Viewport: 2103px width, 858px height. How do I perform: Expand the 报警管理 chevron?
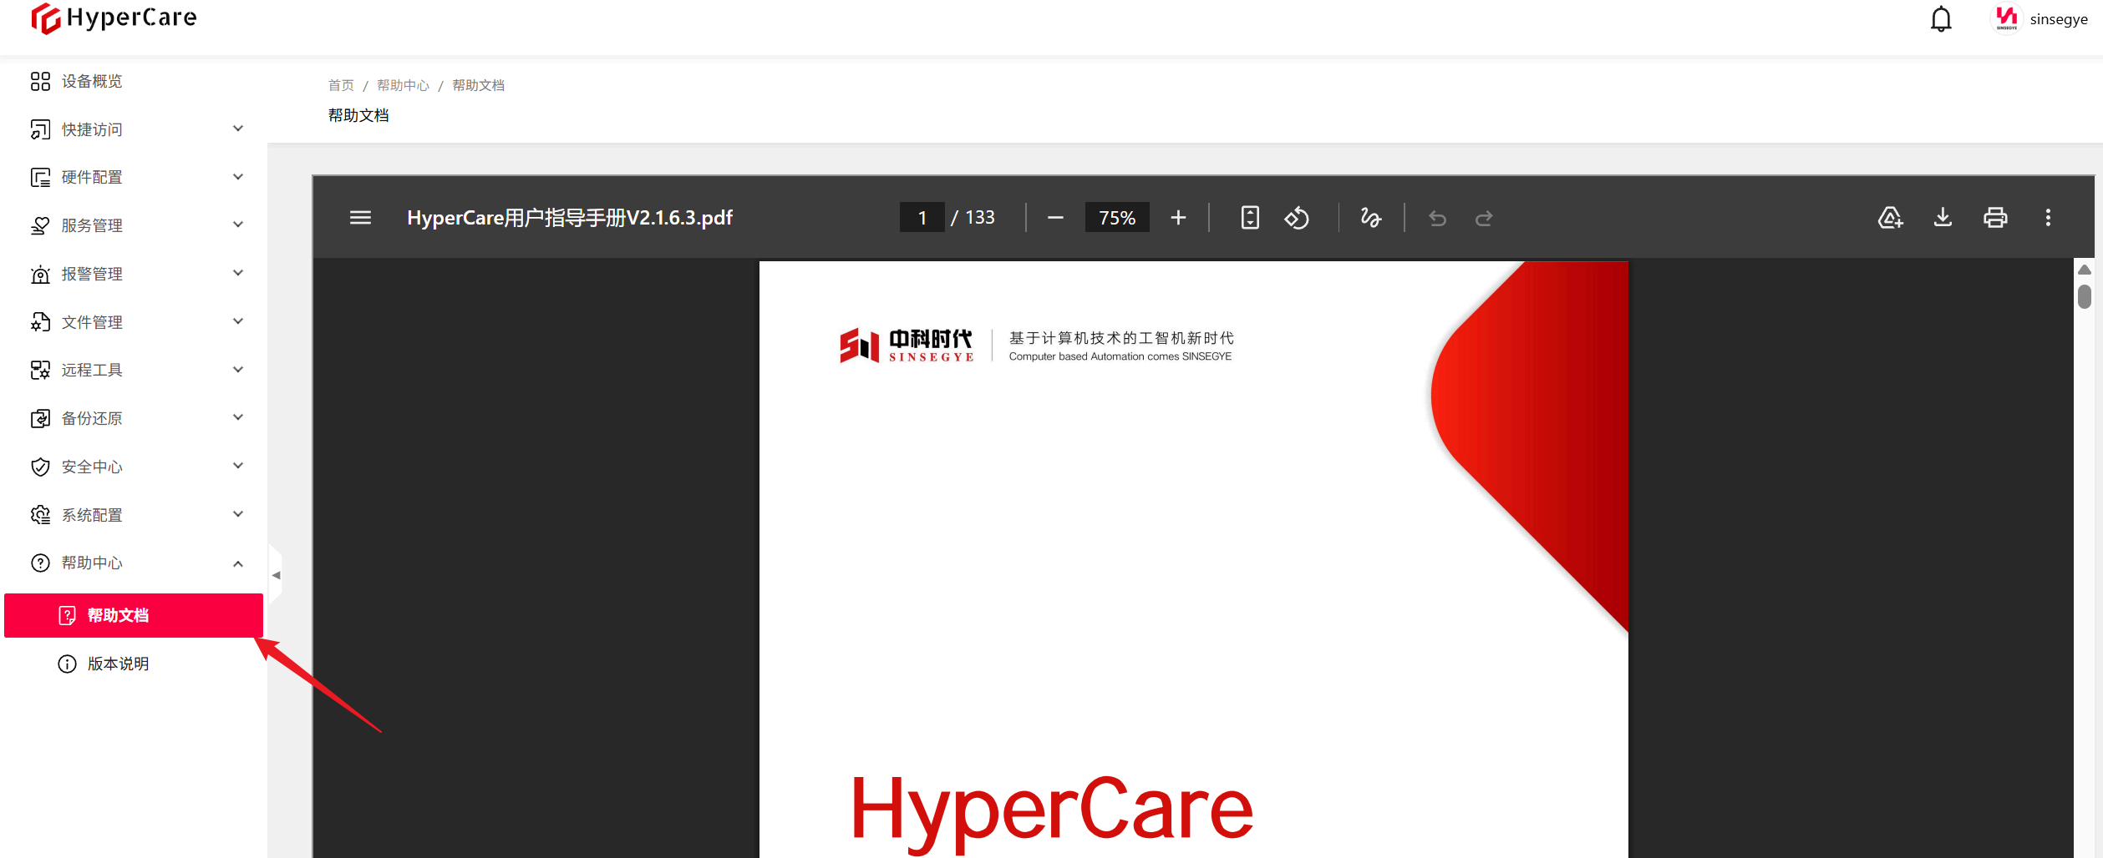[x=238, y=273]
